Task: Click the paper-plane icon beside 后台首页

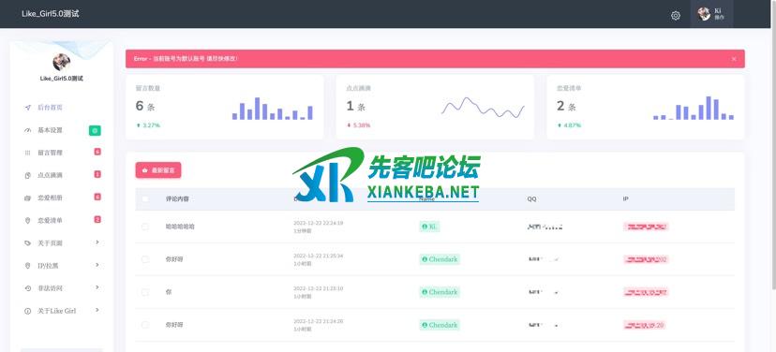Action: 28,108
